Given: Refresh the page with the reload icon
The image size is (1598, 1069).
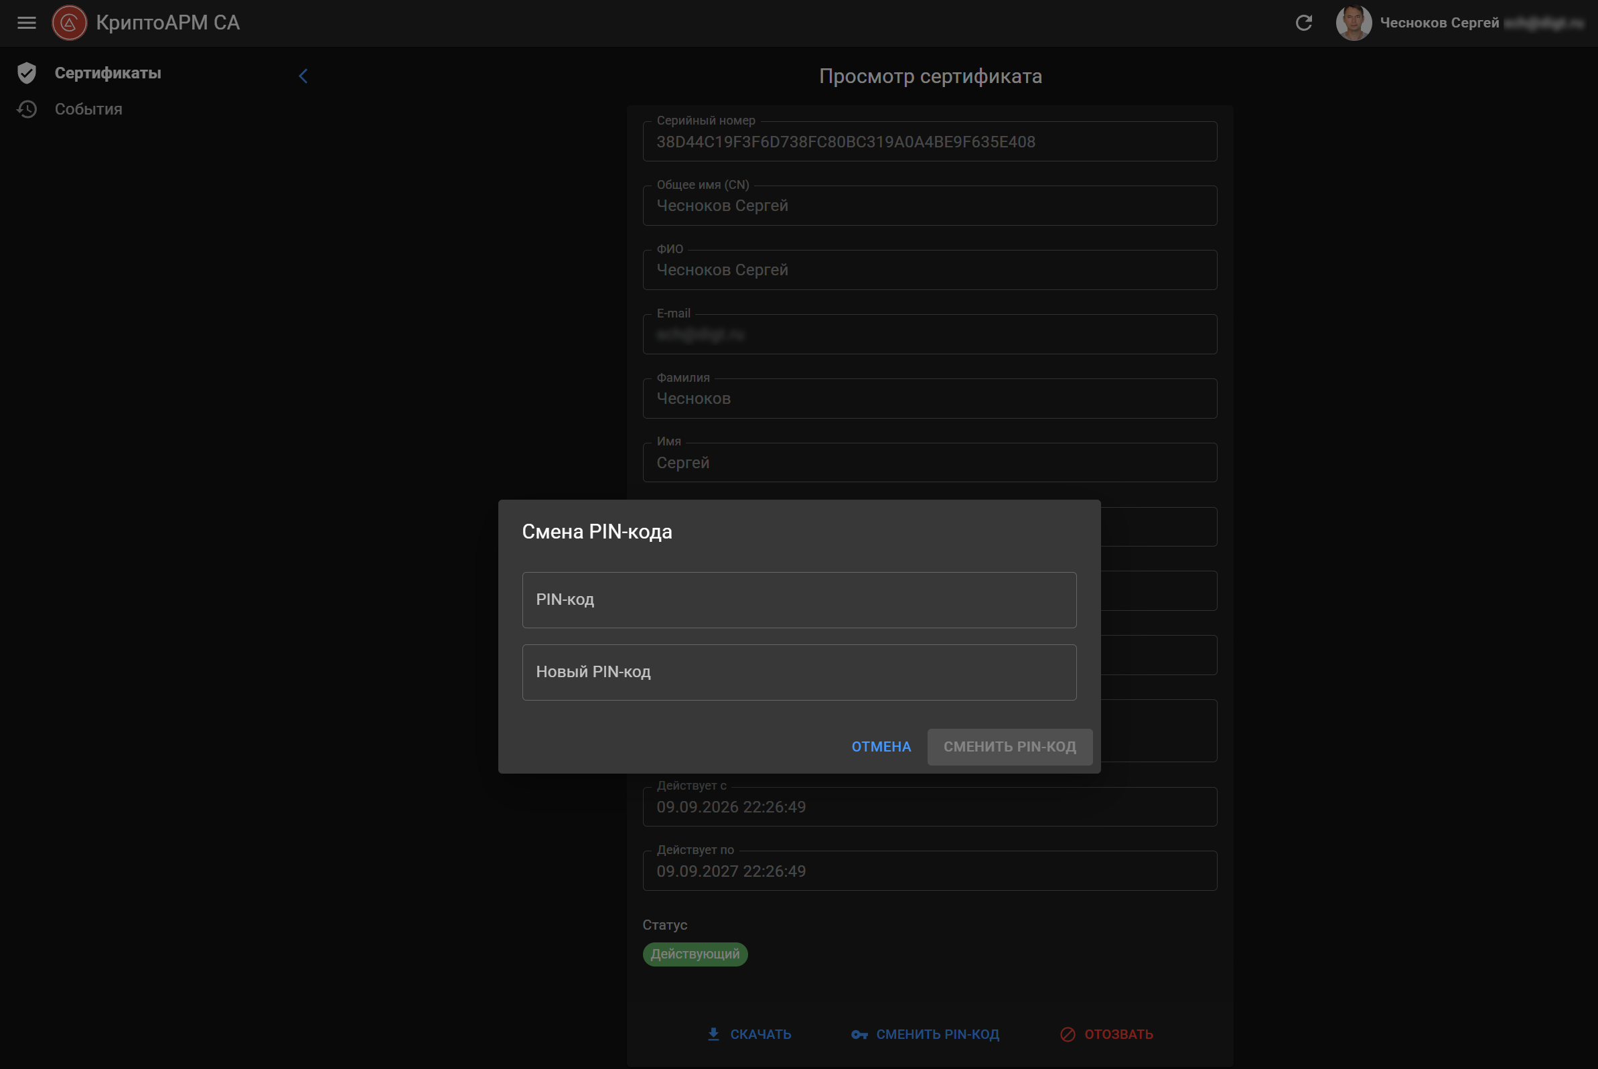Looking at the screenshot, I should (x=1303, y=23).
